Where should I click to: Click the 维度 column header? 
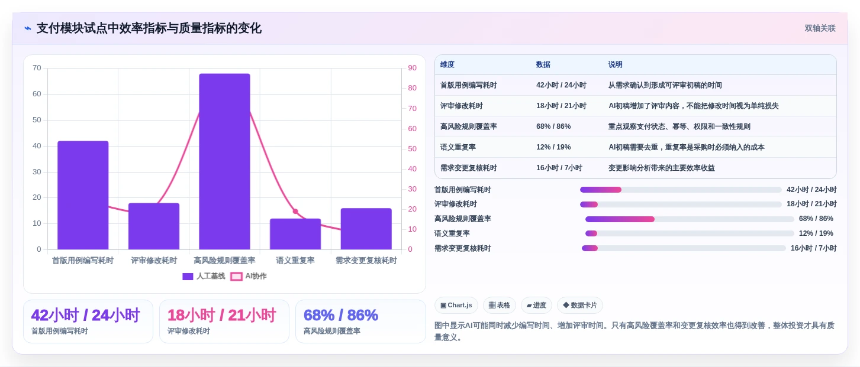(447, 64)
